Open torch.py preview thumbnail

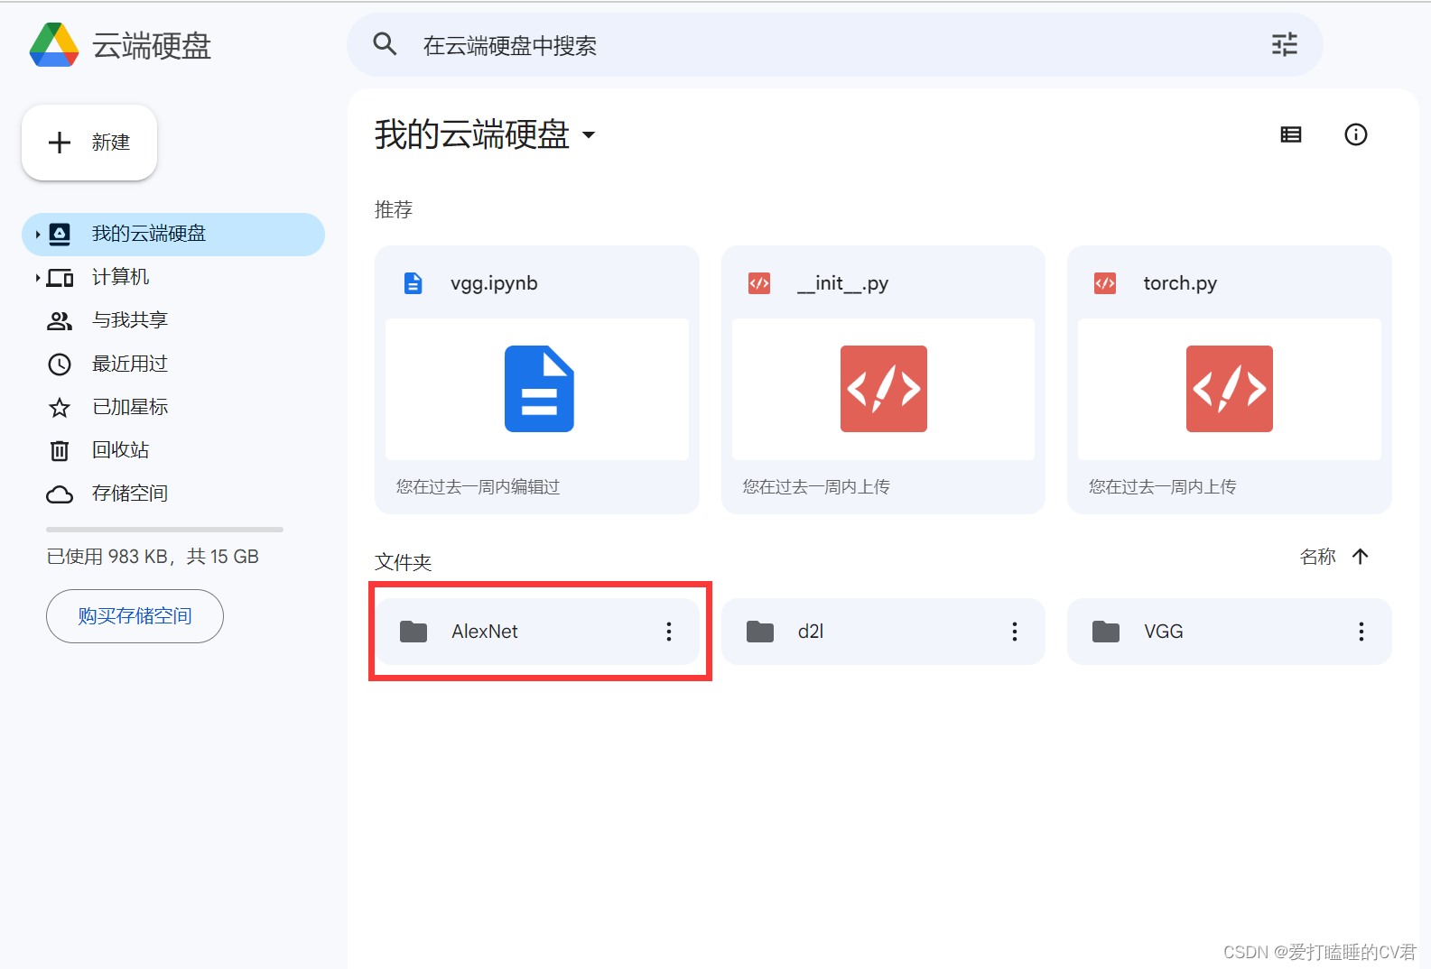pyautogui.click(x=1230, y=389)
